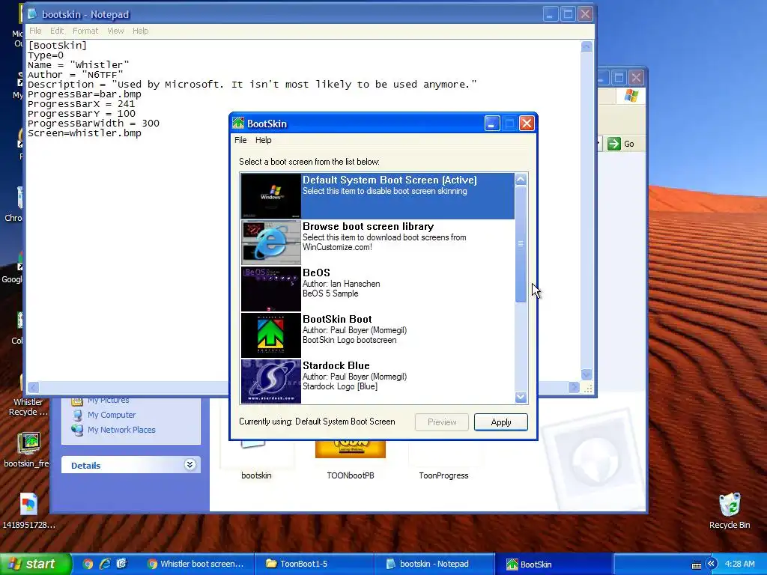767x575 pixels.
Task: Select the BeOS boot screen thumbnail
Action: (271, 288)
